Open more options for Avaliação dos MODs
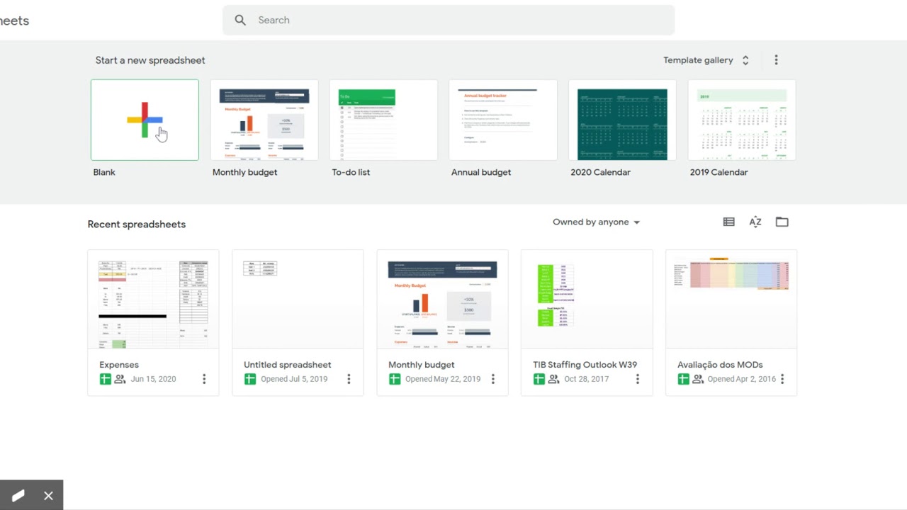Screen dimensions: 907x510 click(782, 379)
